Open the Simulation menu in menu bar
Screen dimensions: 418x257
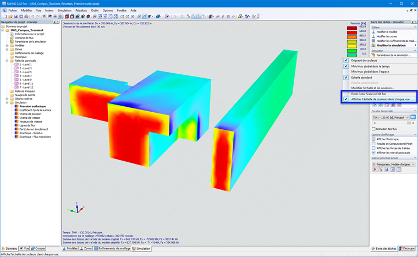tap(64, 10)
